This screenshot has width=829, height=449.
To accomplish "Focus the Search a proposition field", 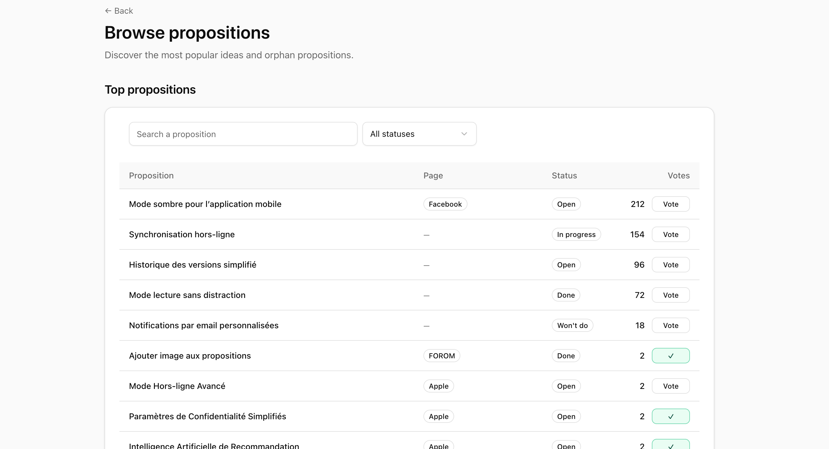I will [243, 134].
